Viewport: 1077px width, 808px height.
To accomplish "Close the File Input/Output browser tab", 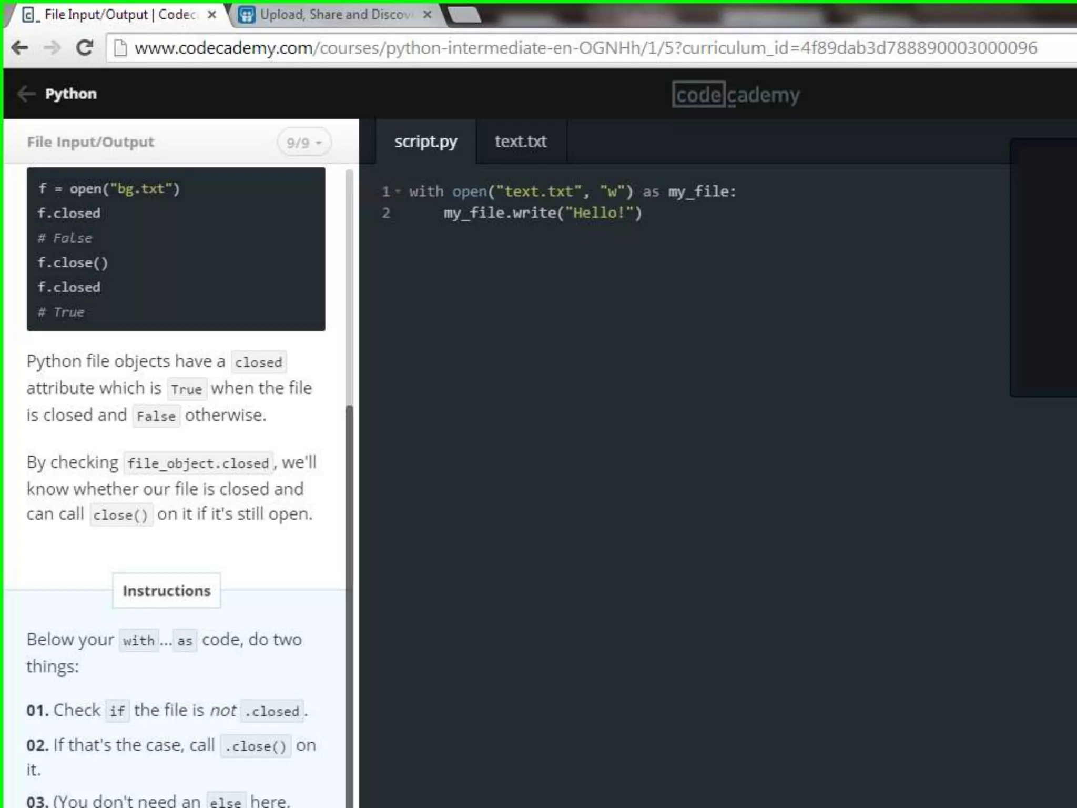I will [x=212, y=15].
